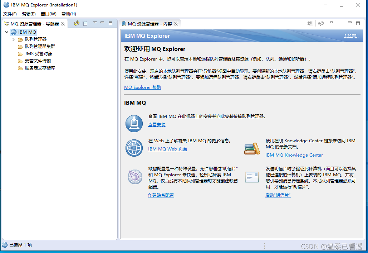The image size is (368, 253).
Task: Click the Web globe icon
Action: [134, 148]
